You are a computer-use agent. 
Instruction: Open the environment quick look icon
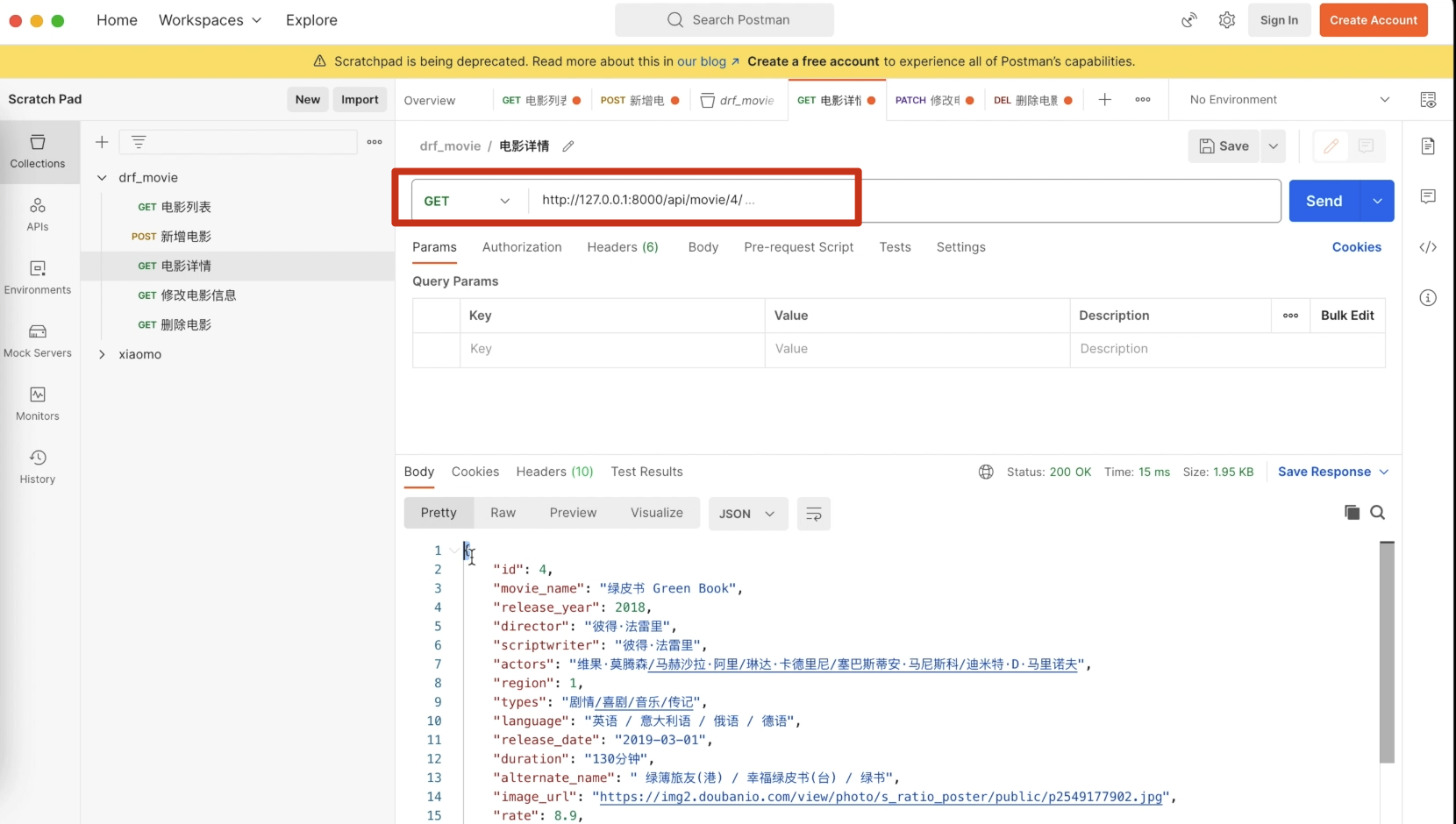tap(1428, 100)
